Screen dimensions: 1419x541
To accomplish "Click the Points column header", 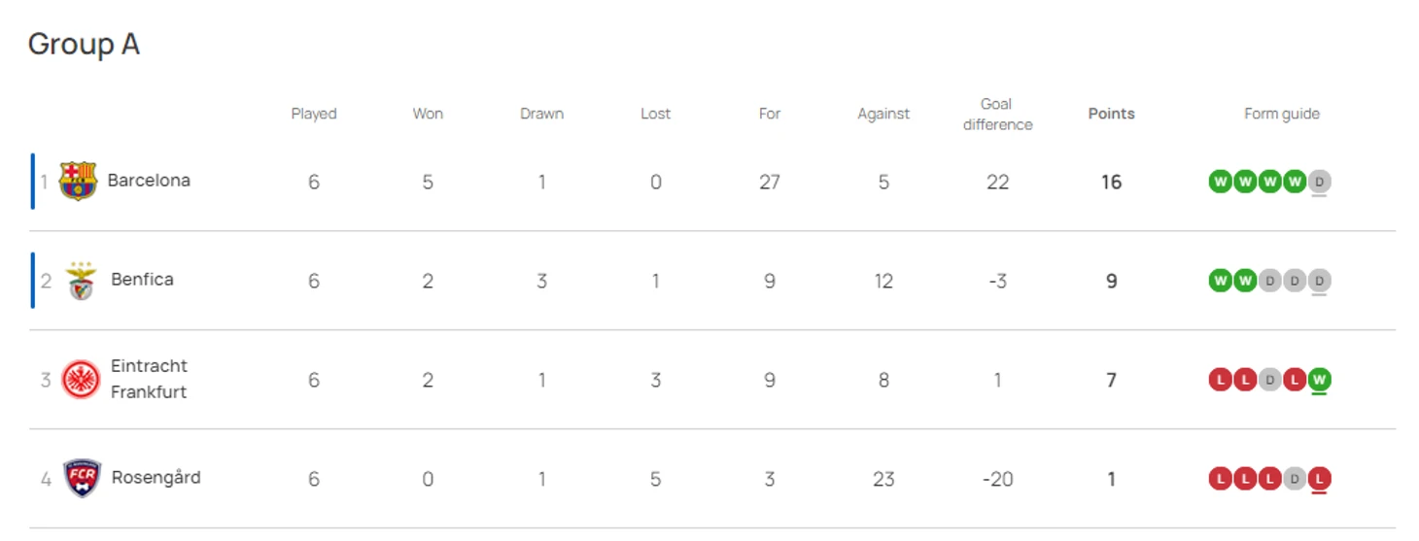I will (x=1111, y=114).
